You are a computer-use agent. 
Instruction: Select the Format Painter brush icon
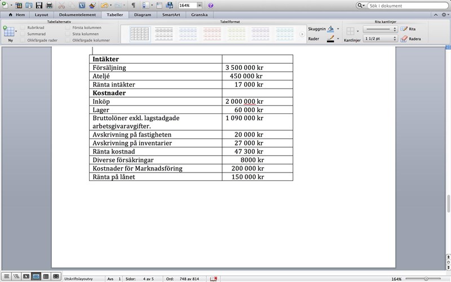coord(92,5)
